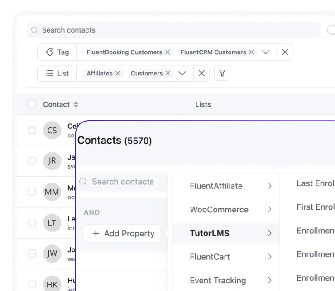335x291 pixels.
Task: Open the JR contact avatar
Action: (x=52, y=161)
